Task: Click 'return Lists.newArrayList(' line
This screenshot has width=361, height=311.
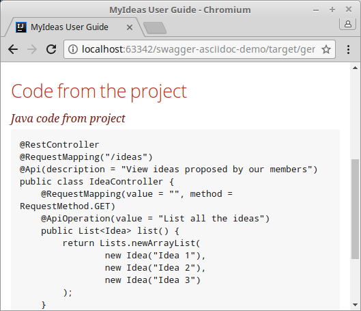Action: (132, 243)
